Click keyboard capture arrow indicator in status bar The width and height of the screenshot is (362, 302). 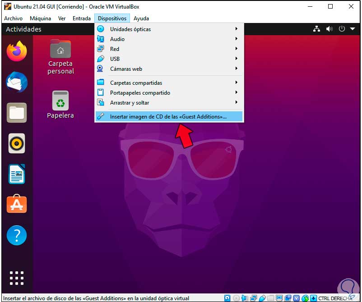(x=313, y=298)
